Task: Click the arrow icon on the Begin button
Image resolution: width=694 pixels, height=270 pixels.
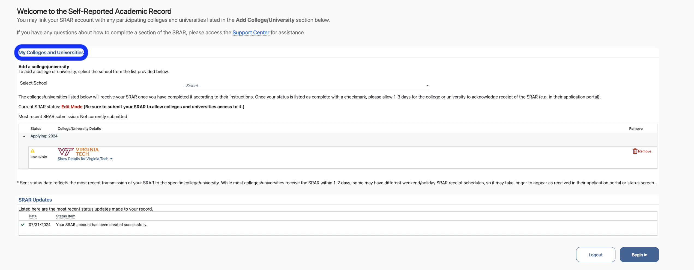Action: pos(646,255)
